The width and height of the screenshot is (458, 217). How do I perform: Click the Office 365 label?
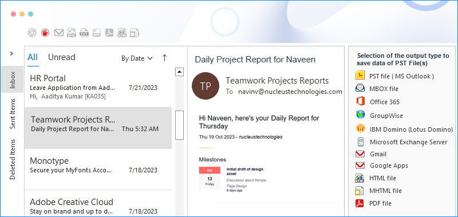(384, 102)
